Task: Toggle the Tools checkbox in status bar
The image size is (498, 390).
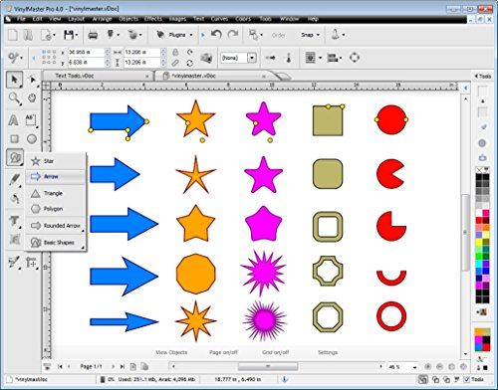Action: (466, 379)
